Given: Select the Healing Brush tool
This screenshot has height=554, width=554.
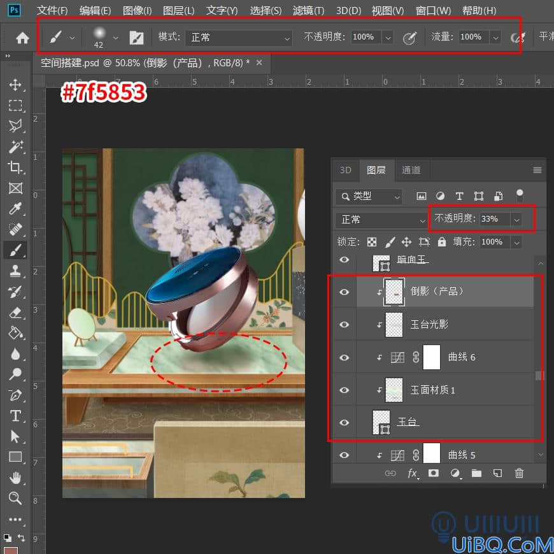Looking at the screenshot, I should (x=15, y=229).
